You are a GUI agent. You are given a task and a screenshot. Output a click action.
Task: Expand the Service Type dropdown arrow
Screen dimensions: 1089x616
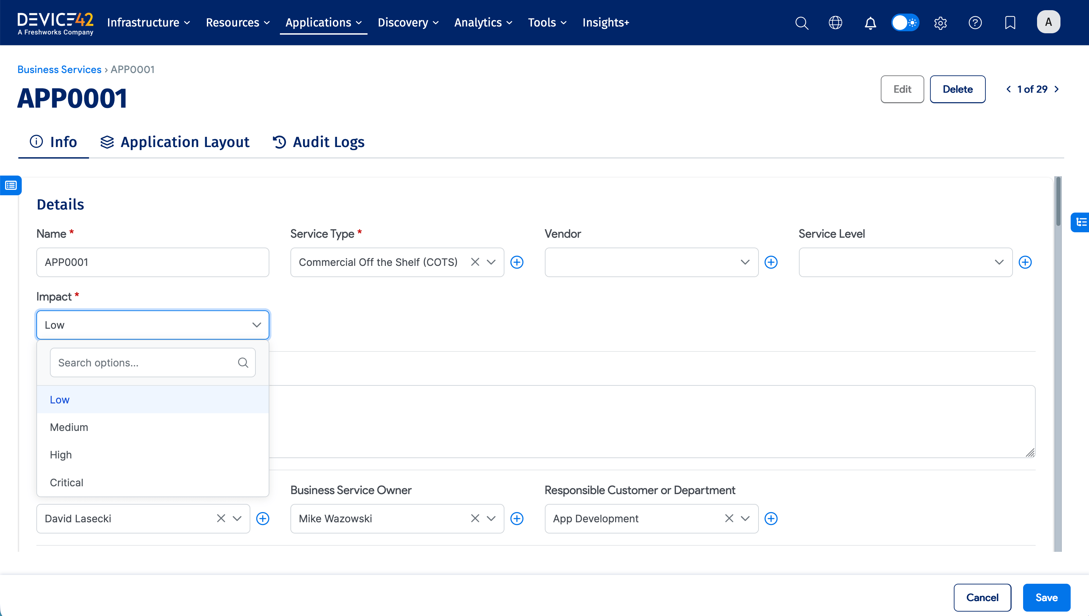(491, 262)
